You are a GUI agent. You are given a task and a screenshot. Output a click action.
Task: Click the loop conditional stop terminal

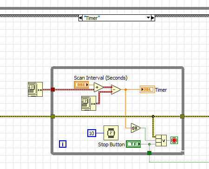coord(174,140)
